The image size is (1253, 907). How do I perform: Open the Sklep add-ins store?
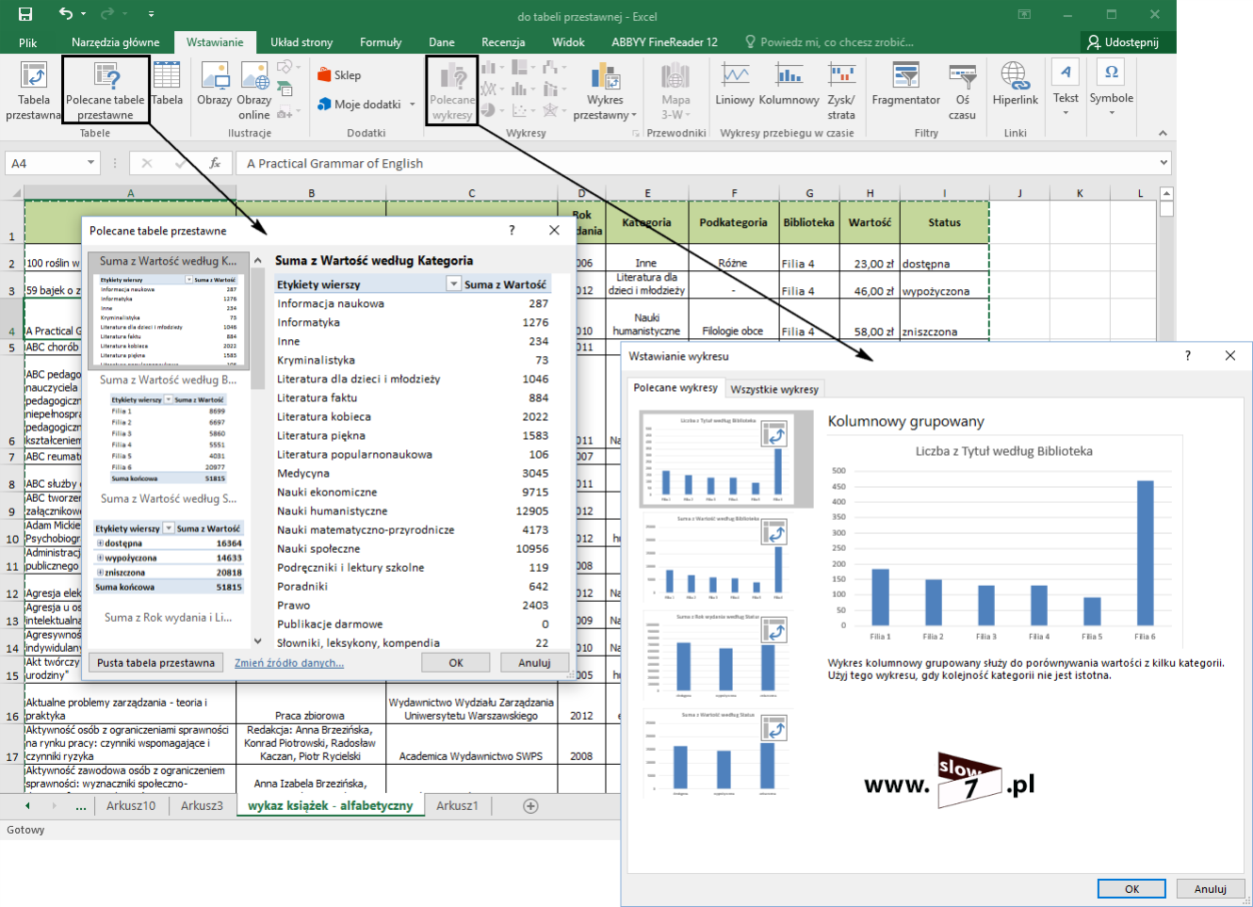[339, 75]
